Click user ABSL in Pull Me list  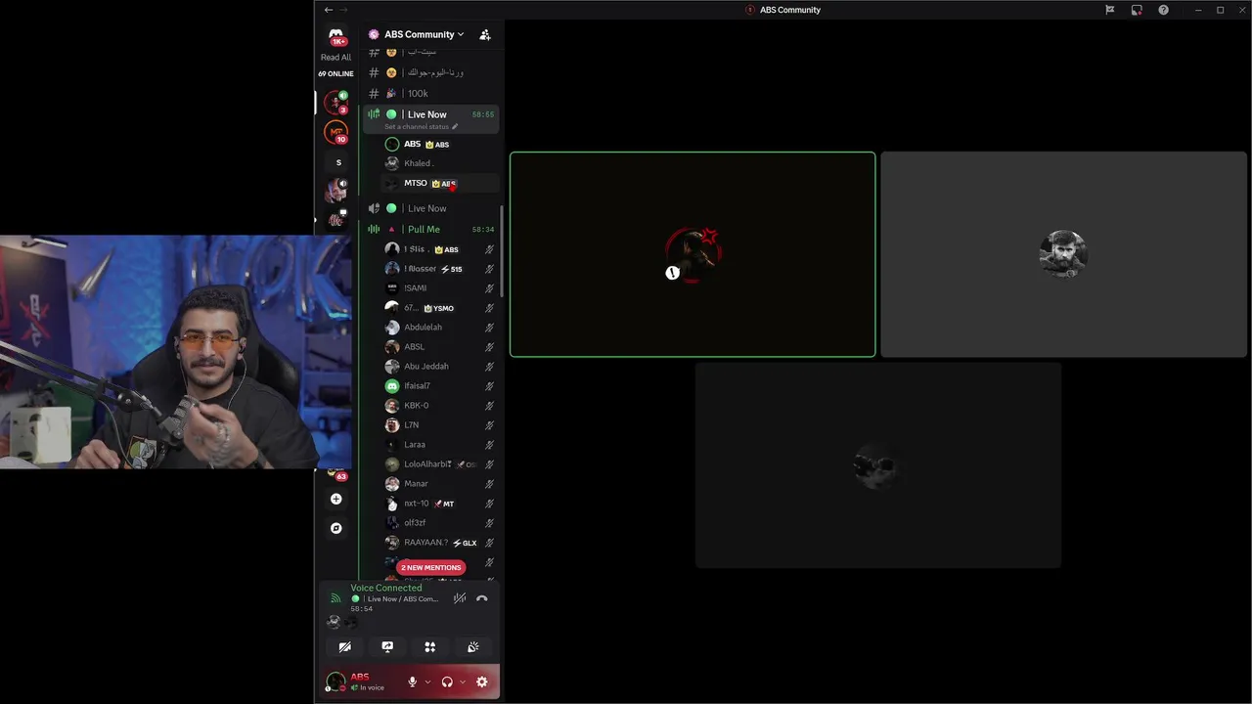click(439, 347)
